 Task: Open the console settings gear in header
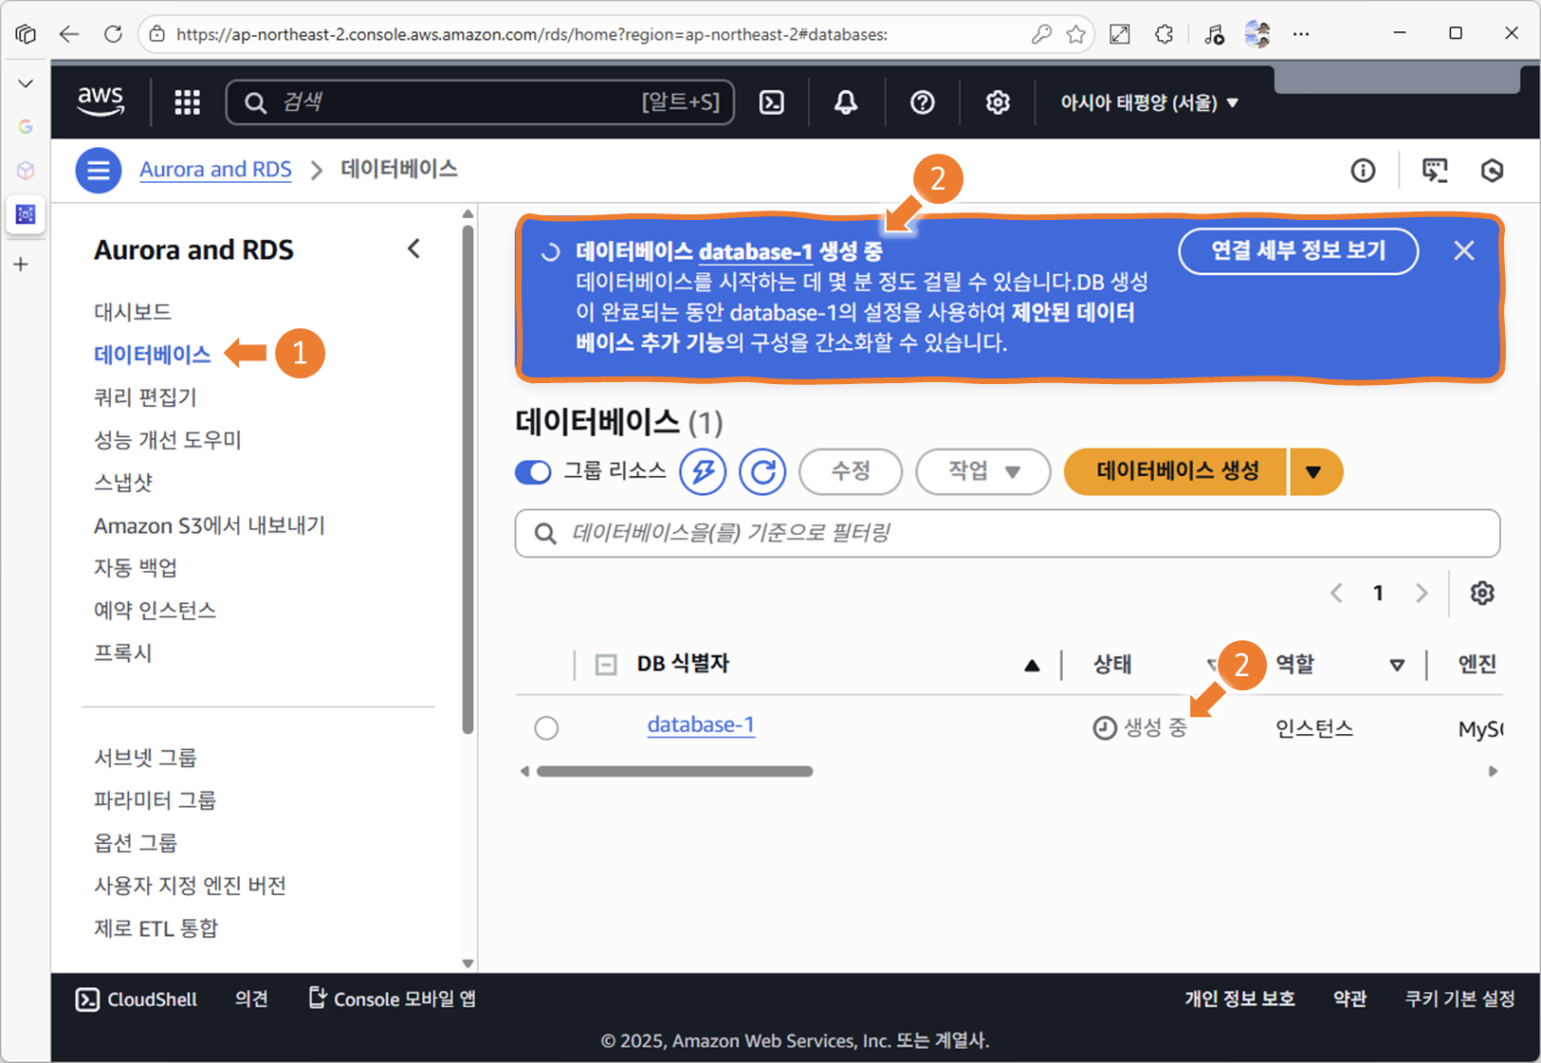point(998,101)
